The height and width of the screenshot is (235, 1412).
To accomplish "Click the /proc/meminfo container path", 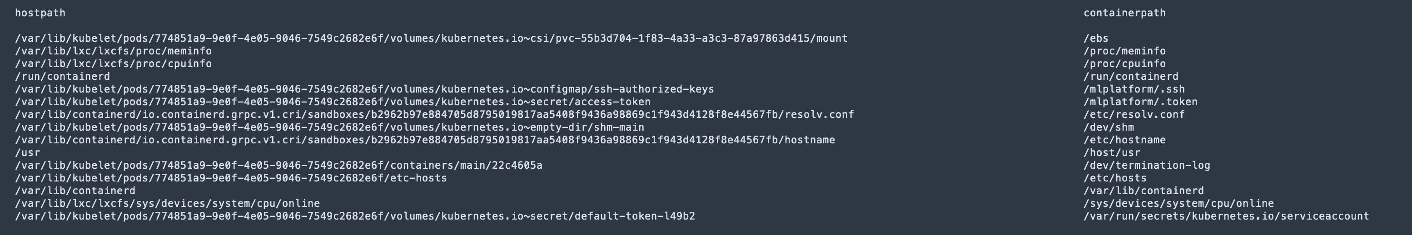I will [x=1124, y=51].
